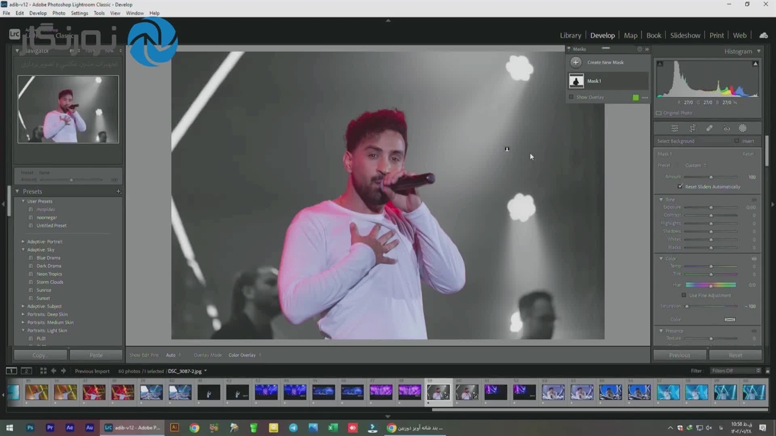Switch to the Map module
This screenshot has height=436, width=776.
630,35
